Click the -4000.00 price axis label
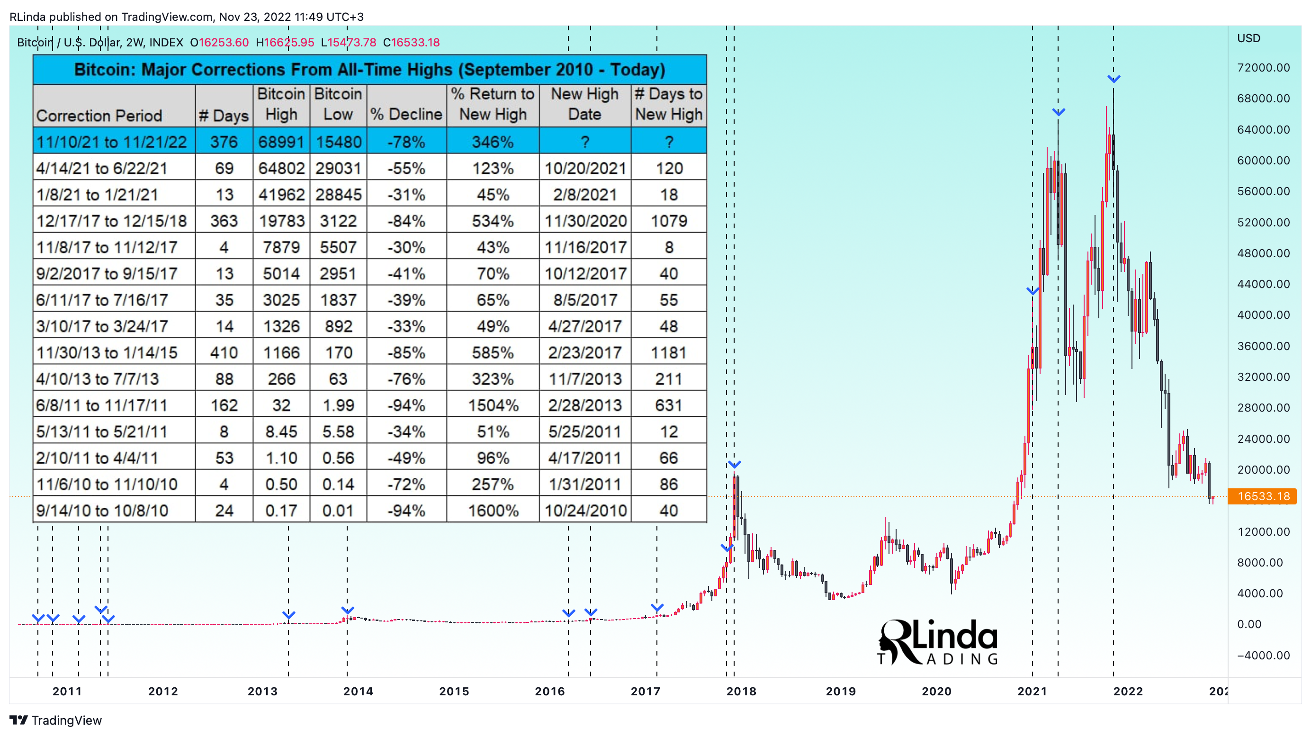 [1264, 655]
